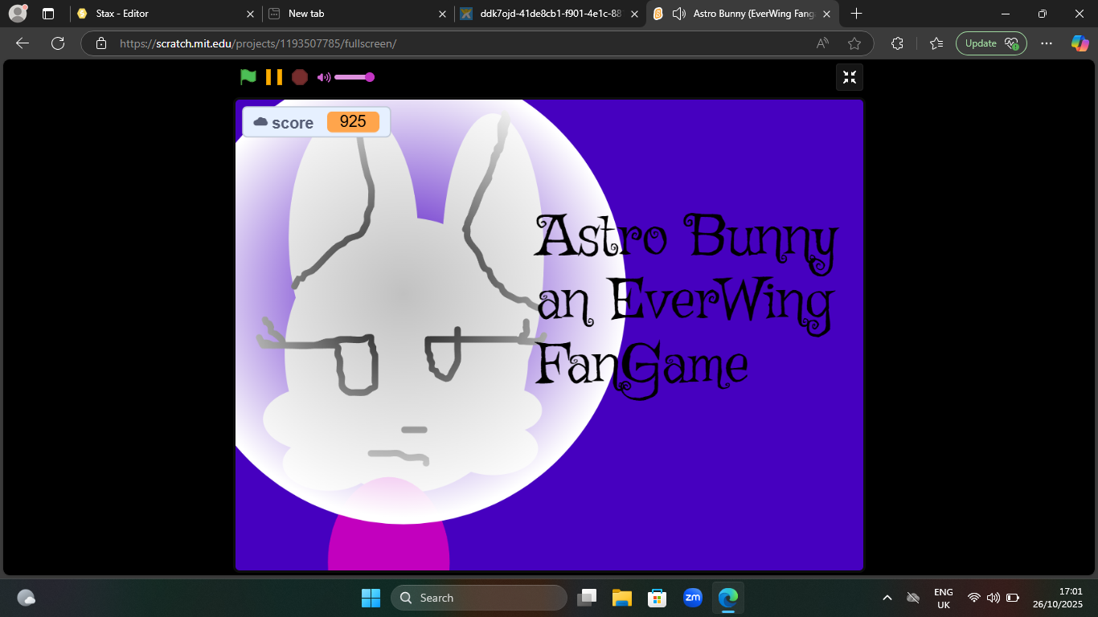Image resolution: width=1098 pixels, height=617 pixels.
Task: Open browser Extensions puzzle icon
Action: point(898,43)
